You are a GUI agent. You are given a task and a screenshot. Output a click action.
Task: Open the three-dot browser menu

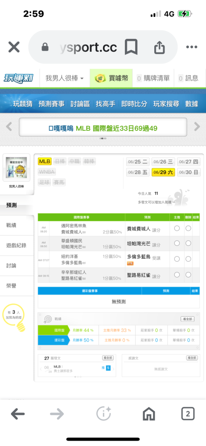coord(192,47)
